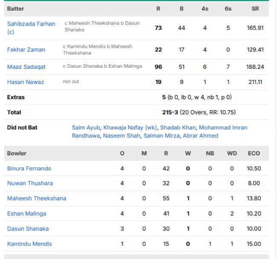
Task: Click the Nuwan Thushara bowler link
Action: 30,183
